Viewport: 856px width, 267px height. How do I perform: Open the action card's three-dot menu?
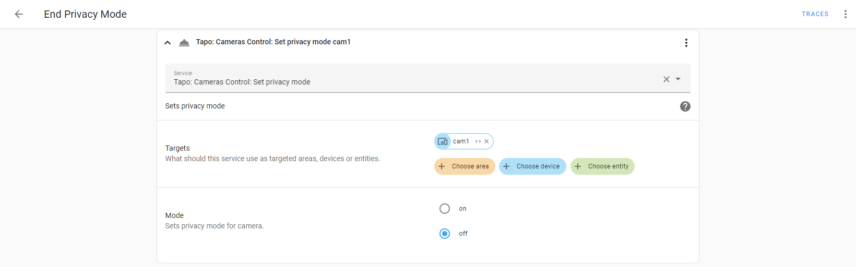686,43
